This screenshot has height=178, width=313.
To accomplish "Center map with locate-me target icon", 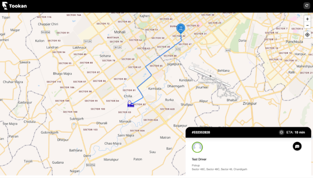I will 307,35.
